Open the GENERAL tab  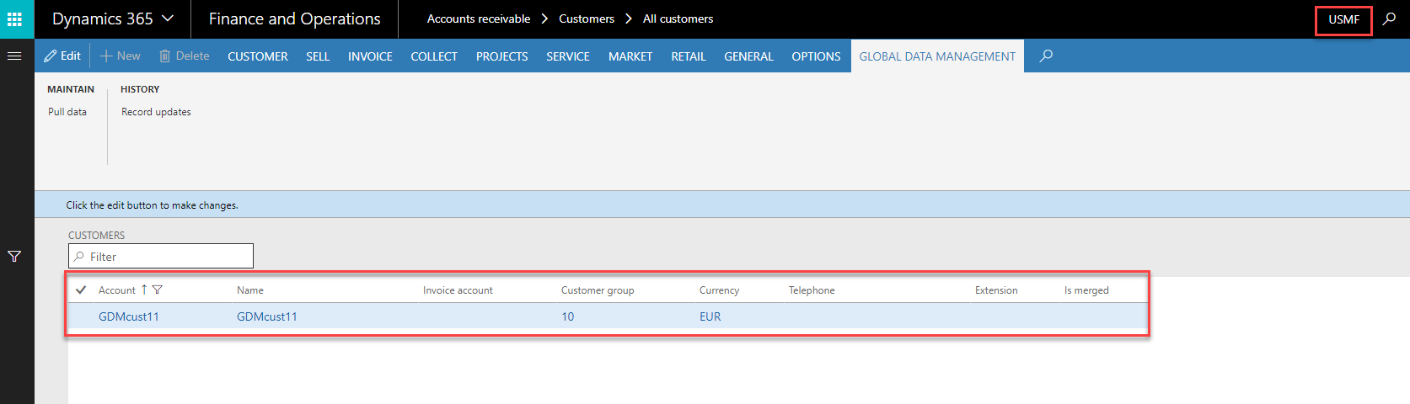tap(748, 56)
